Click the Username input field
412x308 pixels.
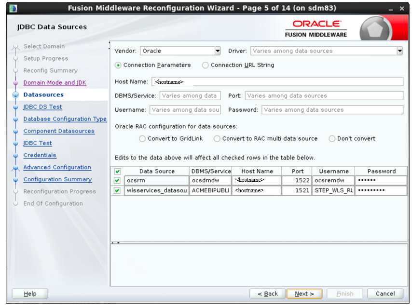tap(185, 110)
